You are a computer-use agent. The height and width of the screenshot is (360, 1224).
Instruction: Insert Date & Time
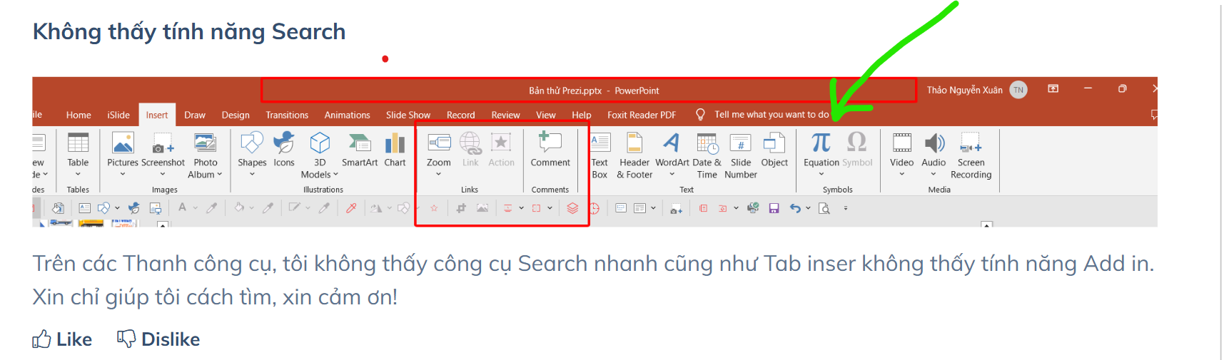[707, 155]
